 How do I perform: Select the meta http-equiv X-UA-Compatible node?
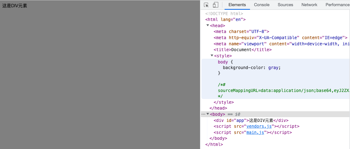[x=280, y=38]
